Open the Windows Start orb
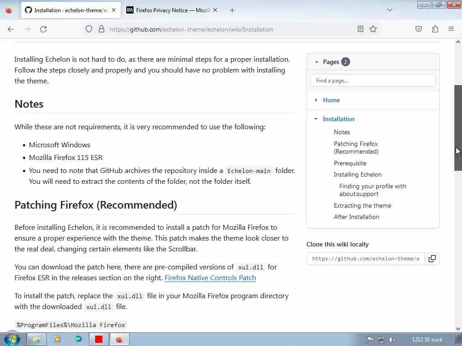Screen dimensions: 462x346 coord(11,339)
